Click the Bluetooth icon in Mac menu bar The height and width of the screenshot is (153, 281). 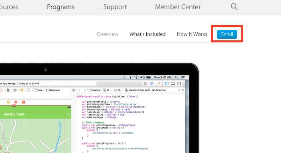[130, 77]
